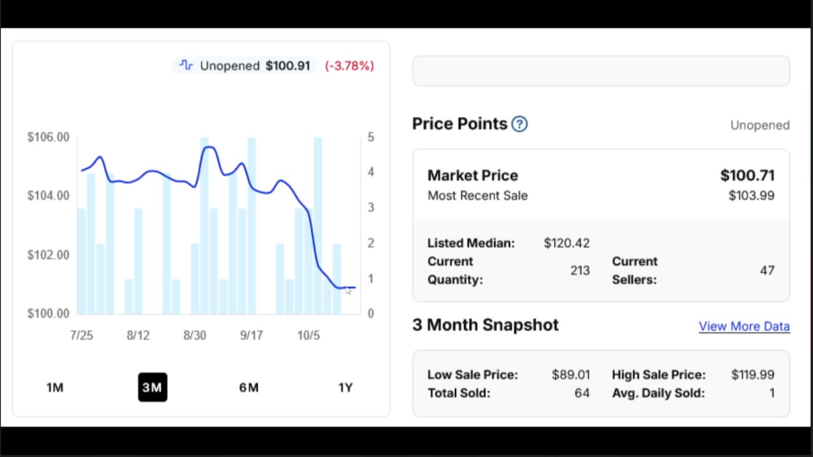
Task: Show the 1Y price history
Action: [x=346, y=387]
